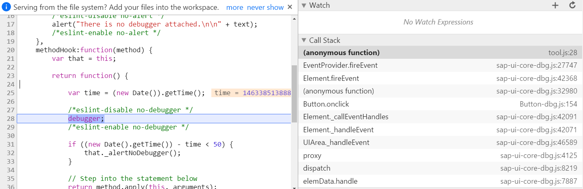Open Button-dbg.js:154 source link

(549, 104)
